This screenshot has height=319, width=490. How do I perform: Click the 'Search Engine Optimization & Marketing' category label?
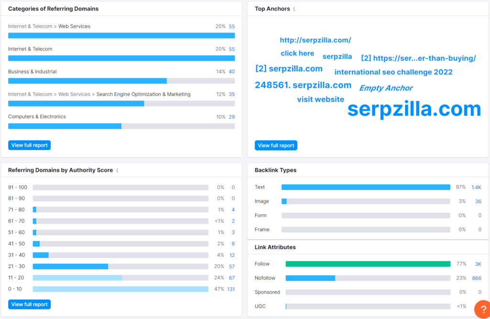tap(143, 94)
